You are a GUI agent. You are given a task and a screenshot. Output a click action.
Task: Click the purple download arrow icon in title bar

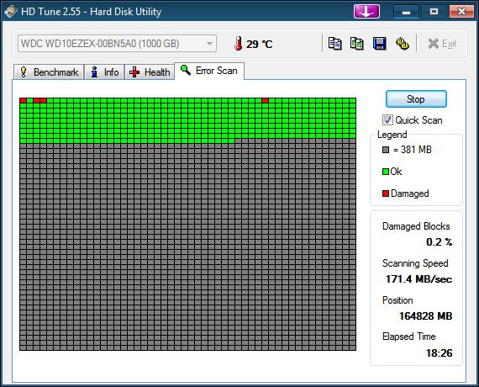click(x=366, y=12)
